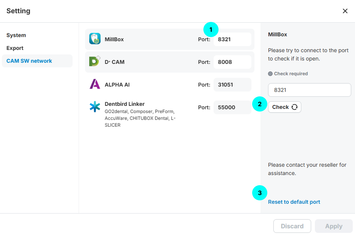Click Reset to default port link

[x=294, y=202]
